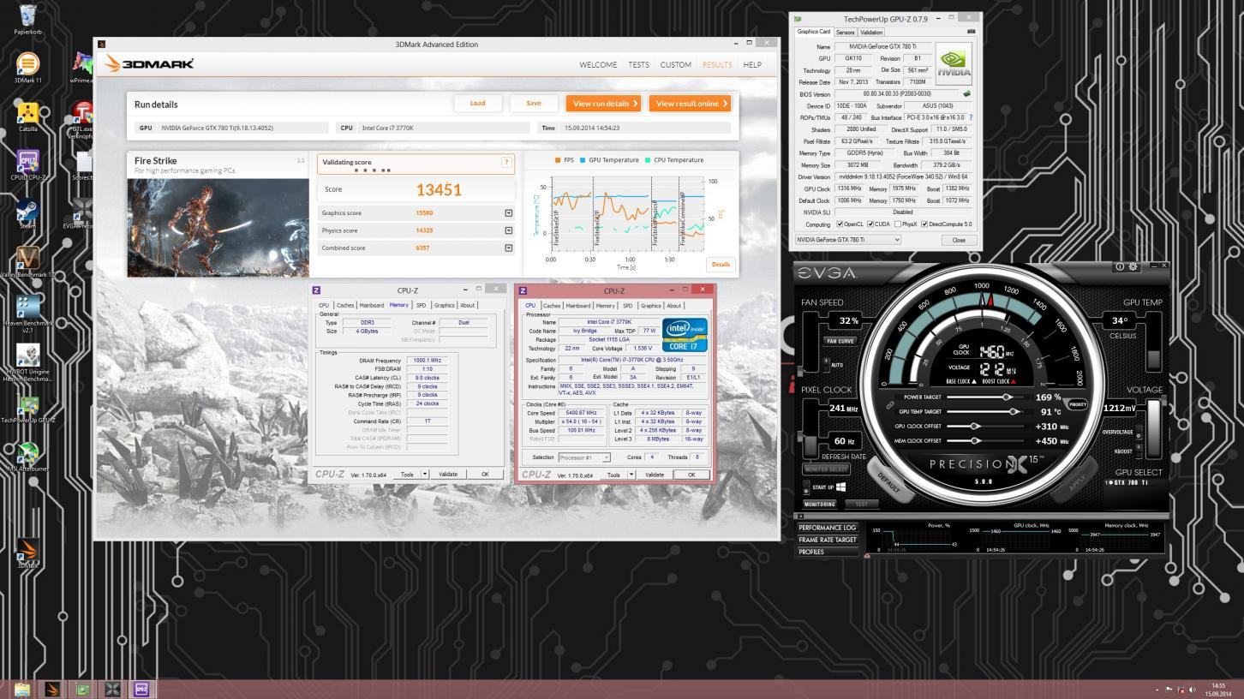Screen dimensions: 1244x699
Task: Click the bus interface question mark in GPU-Z
Action: (971, 117)
